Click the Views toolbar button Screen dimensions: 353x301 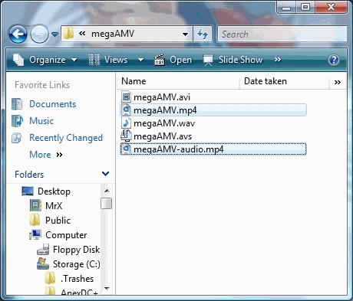(x=116, y=60)
